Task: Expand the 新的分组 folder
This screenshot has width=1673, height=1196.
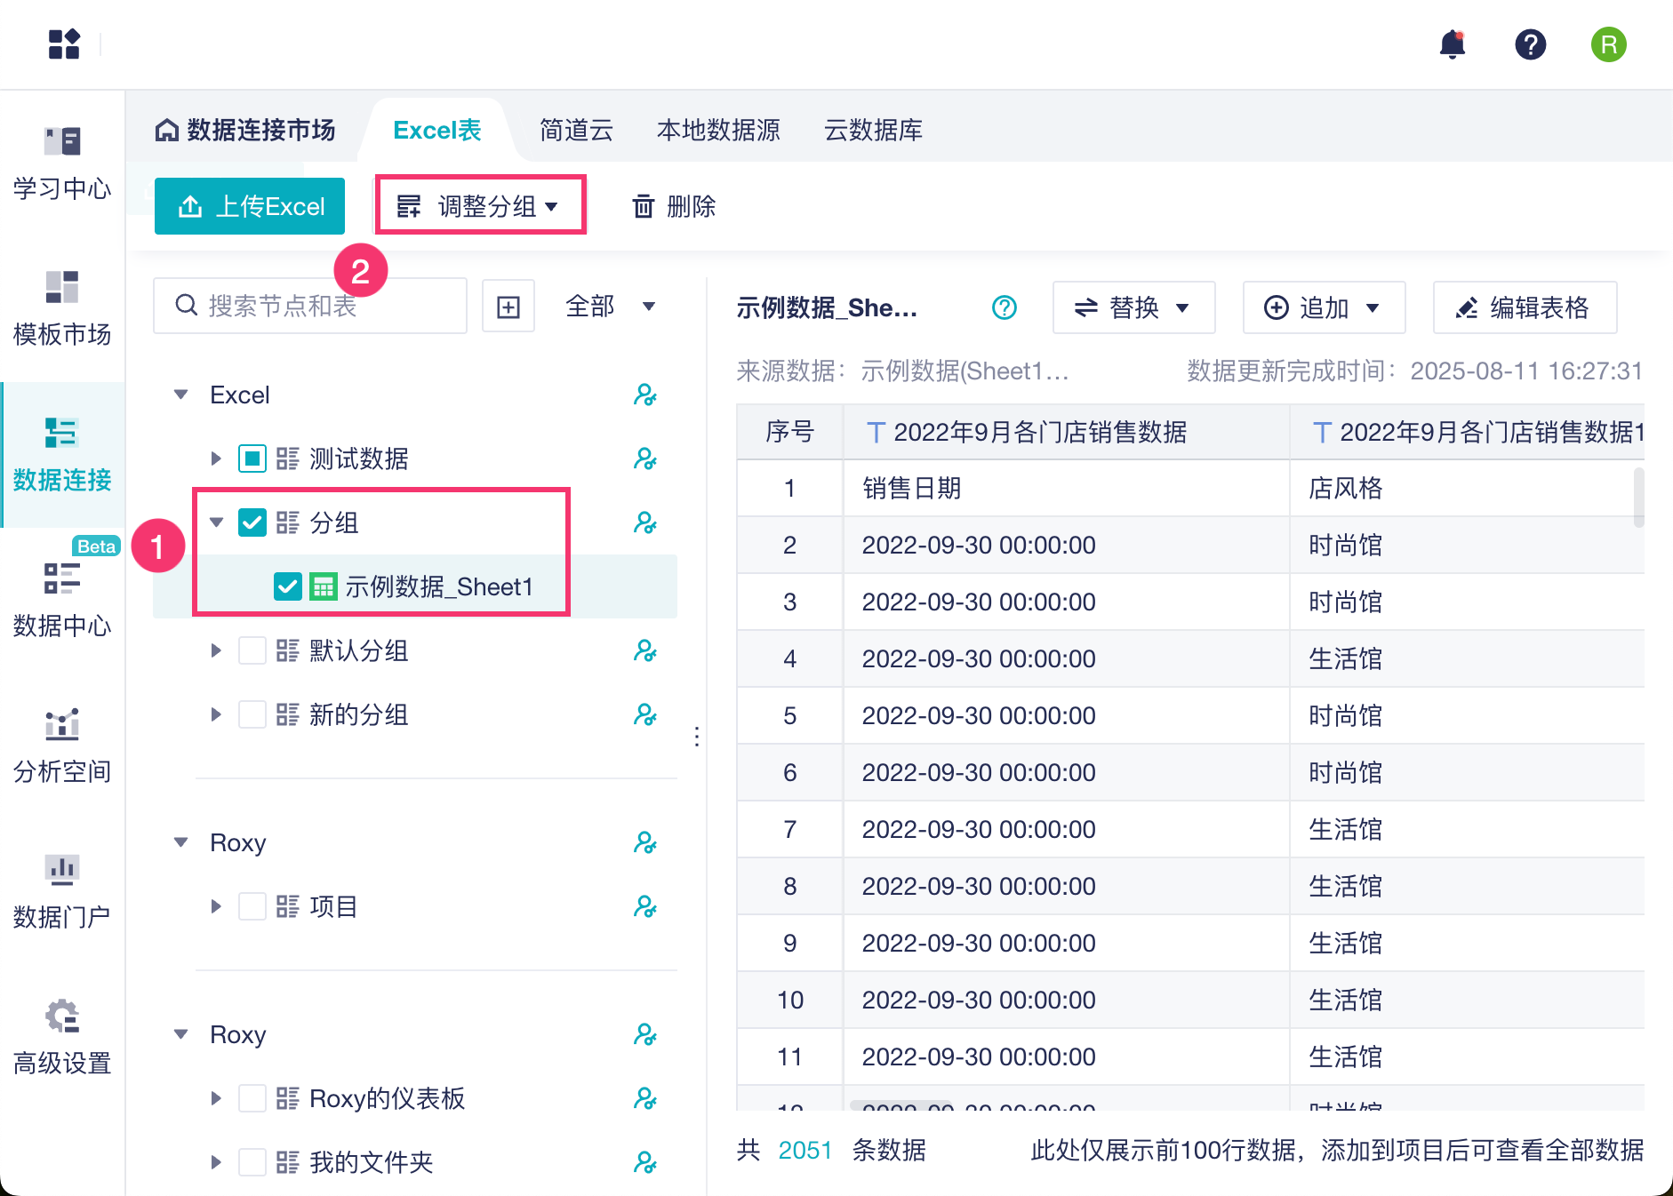Action: [x=216, y=714]
